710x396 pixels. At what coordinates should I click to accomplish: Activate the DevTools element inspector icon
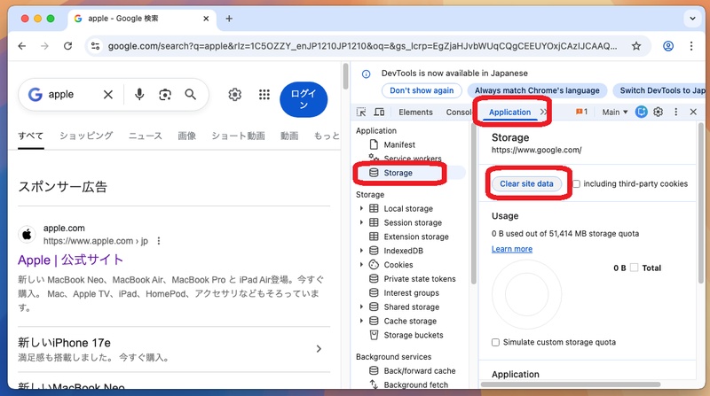(x=361, y=113)
